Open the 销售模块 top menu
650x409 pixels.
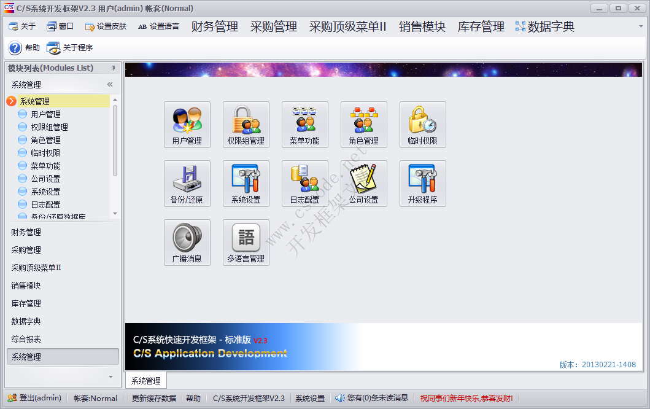coord(422,26)
